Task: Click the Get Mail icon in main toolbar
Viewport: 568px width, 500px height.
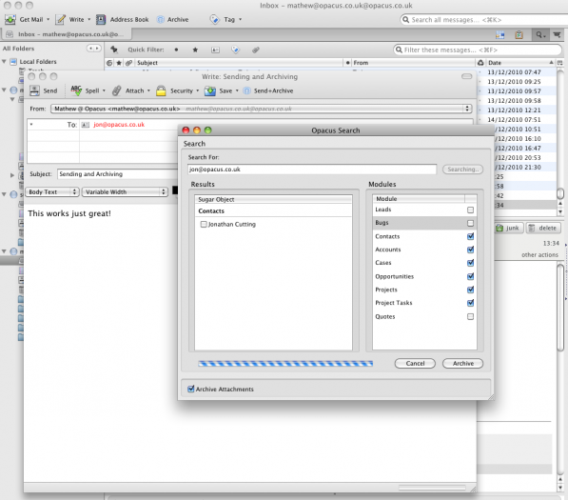Action: (10, 20)
